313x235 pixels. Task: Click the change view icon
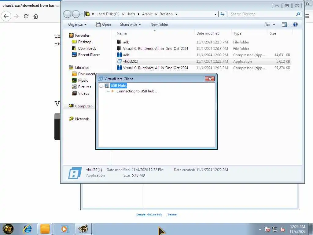point(267,24)
